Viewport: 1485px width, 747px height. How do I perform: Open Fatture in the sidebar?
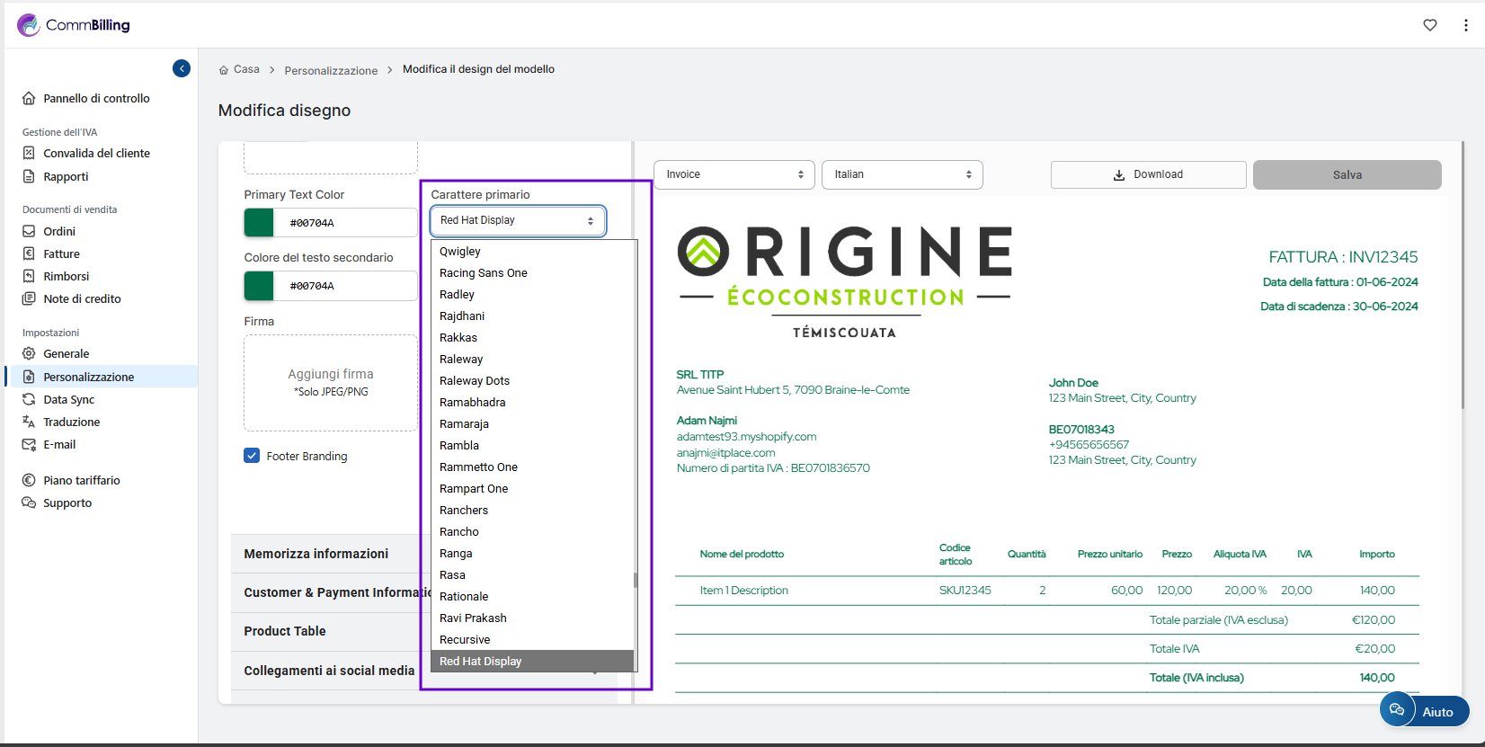(61, 254)
